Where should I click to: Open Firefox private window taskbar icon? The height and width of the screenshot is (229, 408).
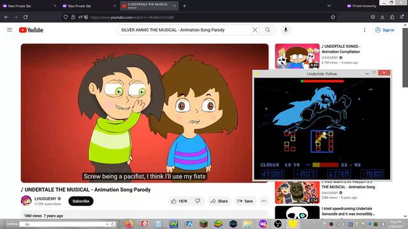pos(263,224)
